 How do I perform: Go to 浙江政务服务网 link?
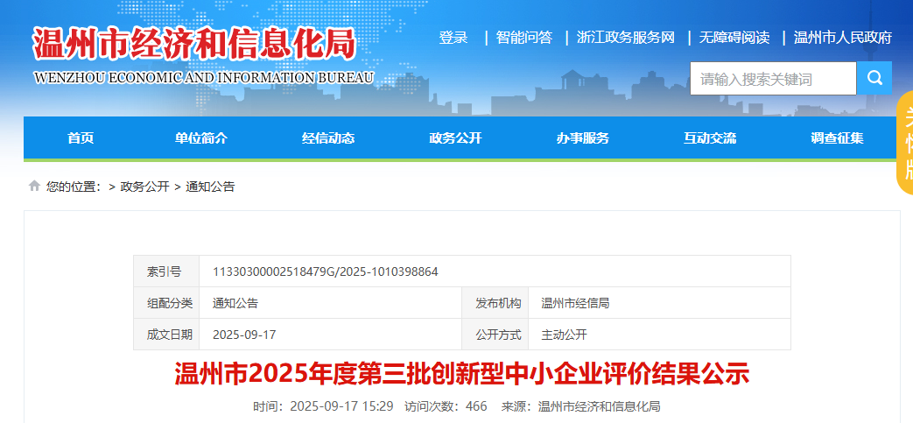pos(625,38)
